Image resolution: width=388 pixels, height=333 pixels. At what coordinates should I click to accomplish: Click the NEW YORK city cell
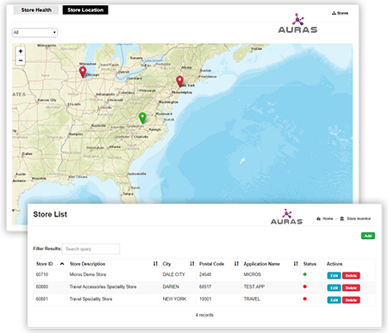pyautogui.click(x=174, y=299)
